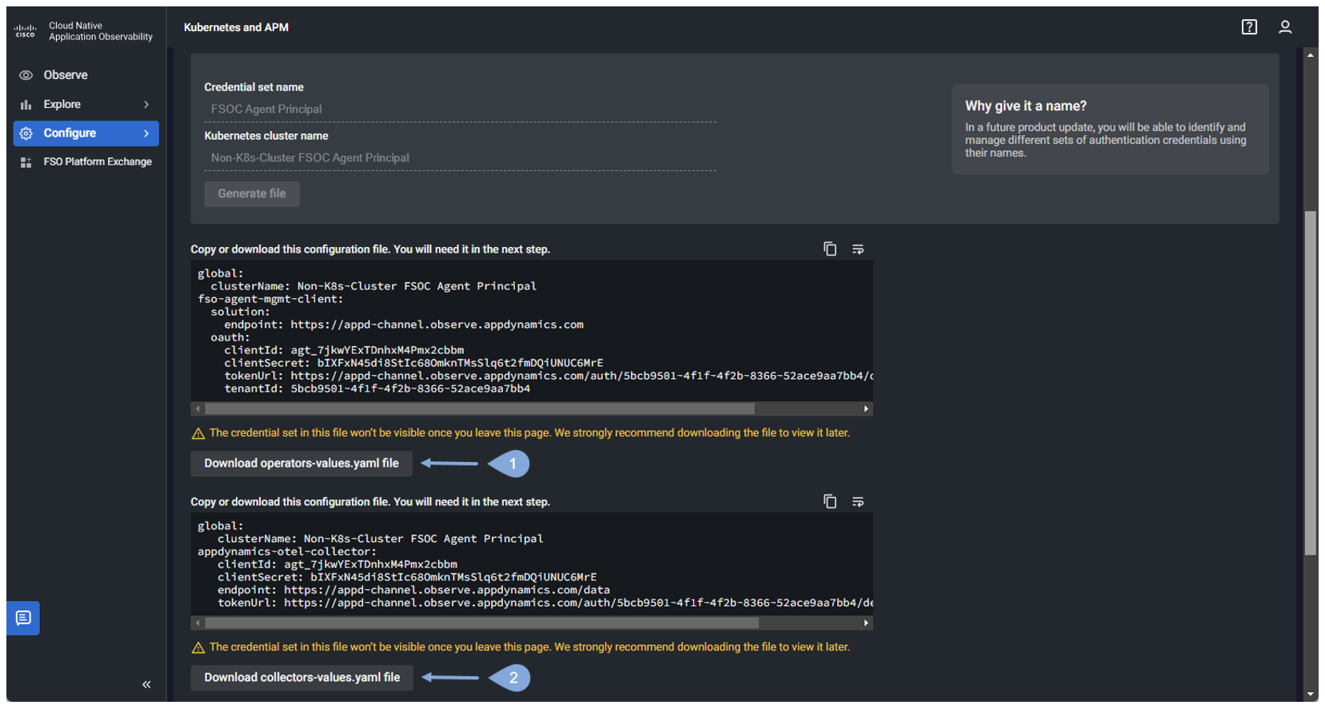Download collectors-values.yaml file
1325x709 pixels.
301,678
